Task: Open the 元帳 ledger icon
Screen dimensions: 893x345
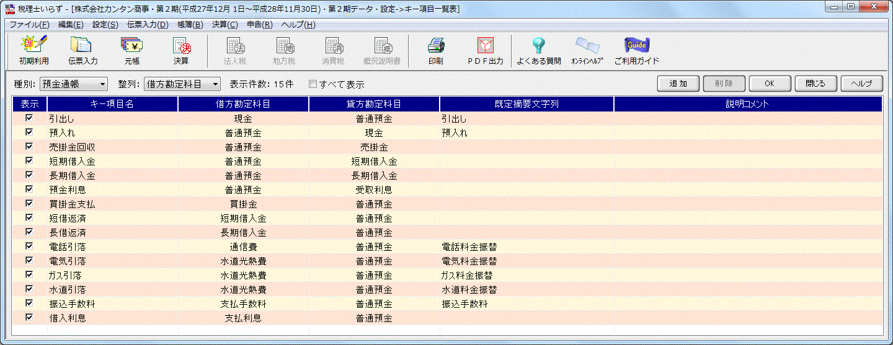Action: coord(131,50)
